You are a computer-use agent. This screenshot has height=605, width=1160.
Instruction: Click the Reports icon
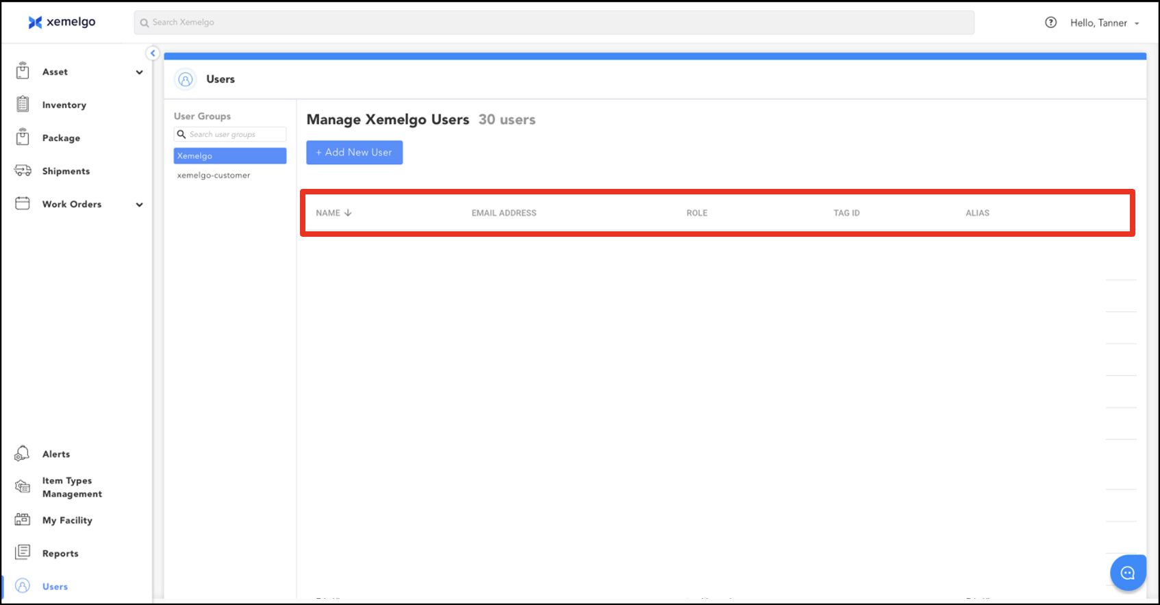(23, 552)
